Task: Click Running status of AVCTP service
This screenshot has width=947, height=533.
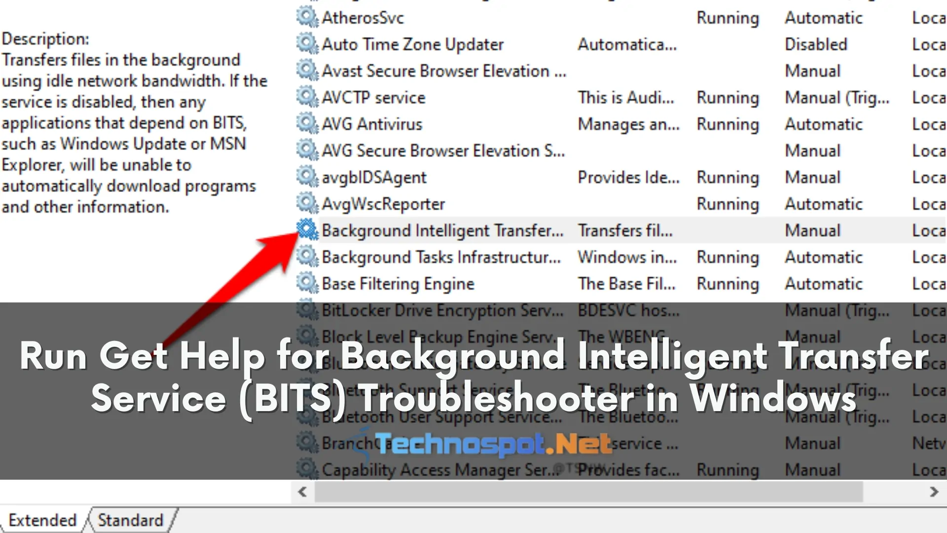Action: click(x=728, y=99)
